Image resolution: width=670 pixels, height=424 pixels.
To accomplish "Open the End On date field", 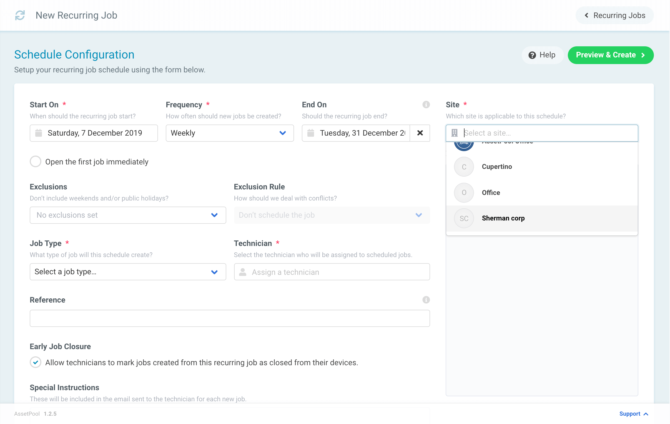I will pyautogui.click(x=356, y=133).
